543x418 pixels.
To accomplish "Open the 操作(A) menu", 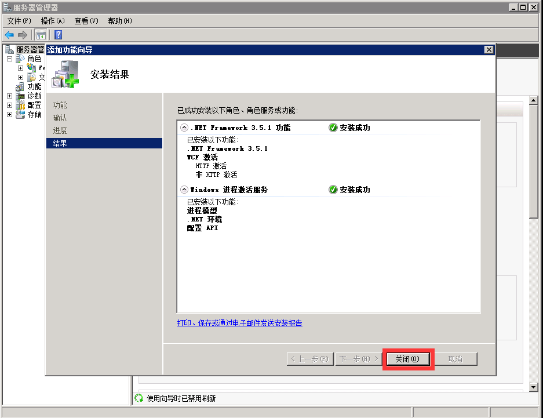I will coord(52,21).
